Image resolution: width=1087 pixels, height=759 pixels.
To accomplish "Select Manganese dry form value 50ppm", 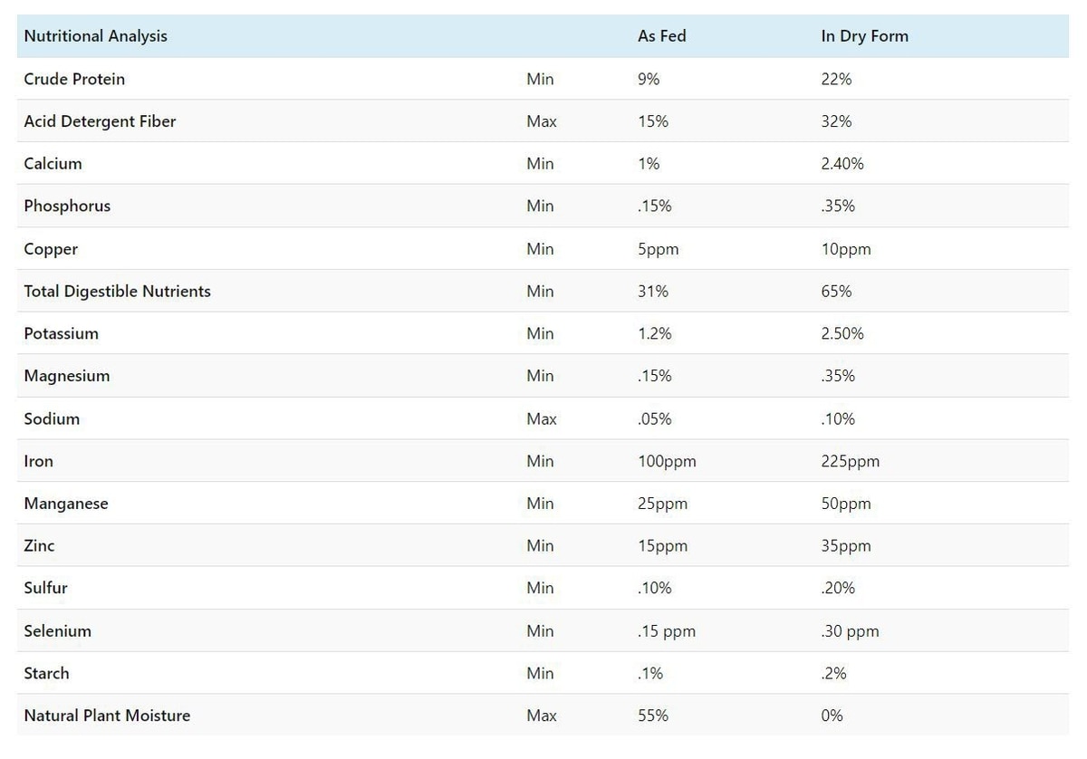I will click(846, 504).
